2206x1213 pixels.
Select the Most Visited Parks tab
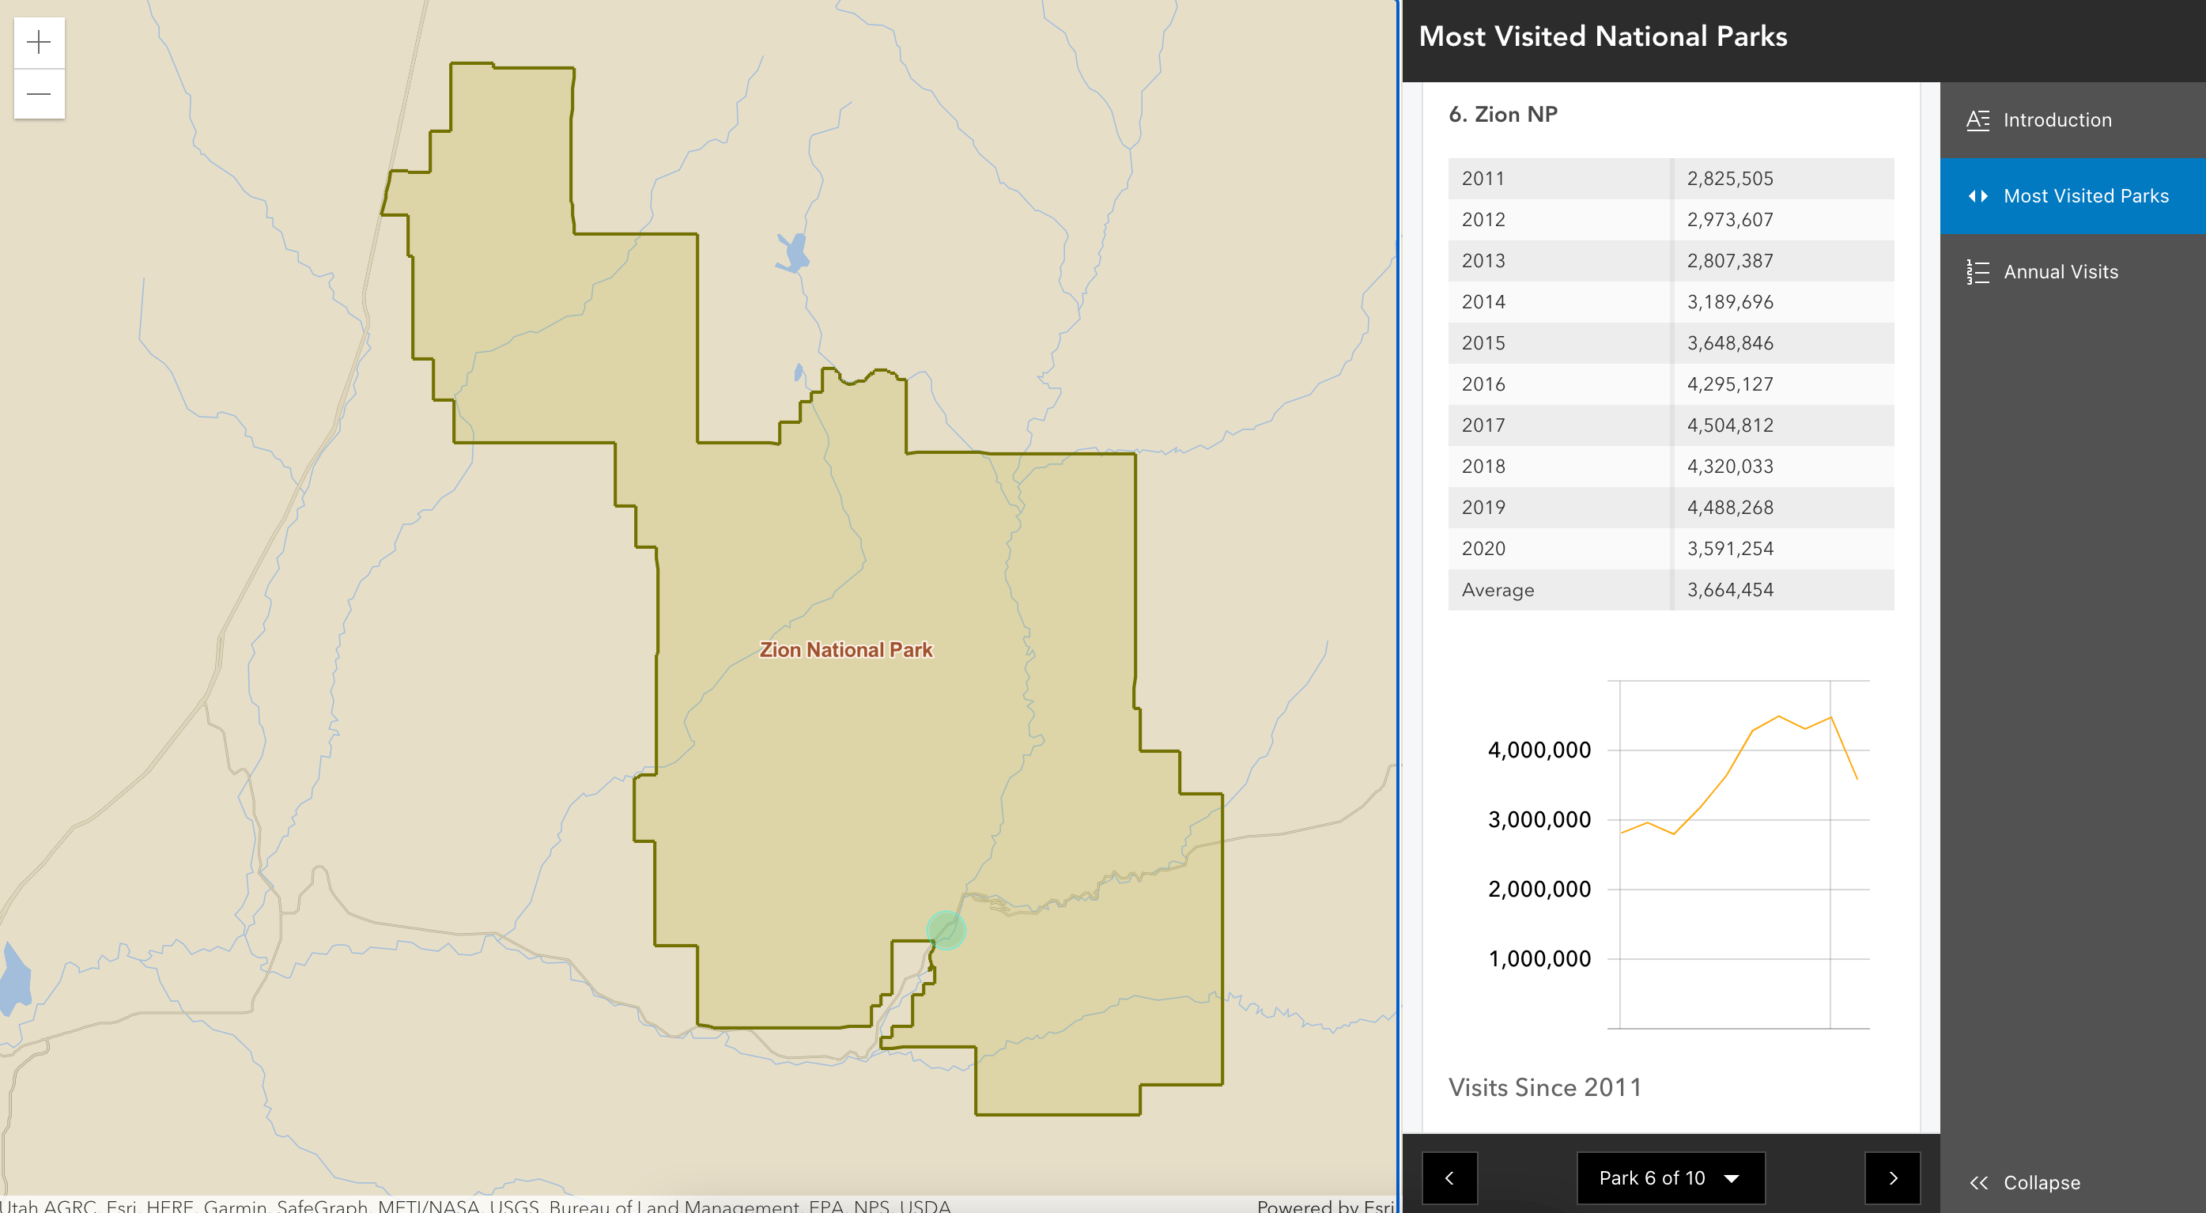pyautogui.click(x=2085, y=196)
